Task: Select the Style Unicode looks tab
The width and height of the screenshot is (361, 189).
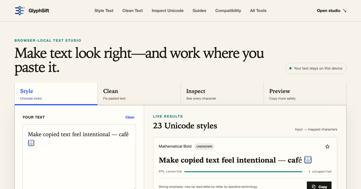Action: [56, 94]
